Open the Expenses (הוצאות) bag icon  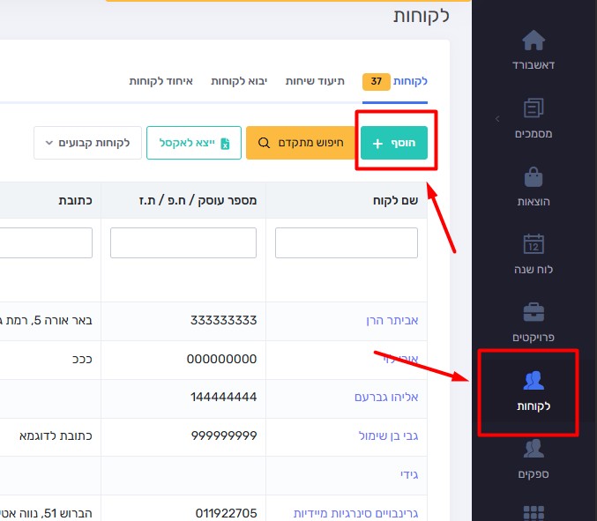pos(534,177)
